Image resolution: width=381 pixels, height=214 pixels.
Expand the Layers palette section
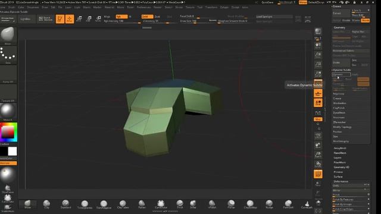coord(338,158)
